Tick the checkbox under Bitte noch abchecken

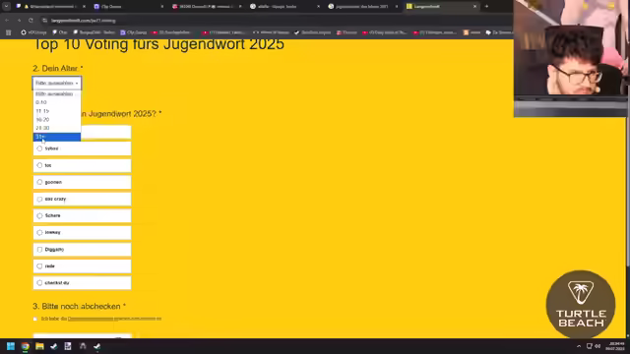[x=35, y=319]
